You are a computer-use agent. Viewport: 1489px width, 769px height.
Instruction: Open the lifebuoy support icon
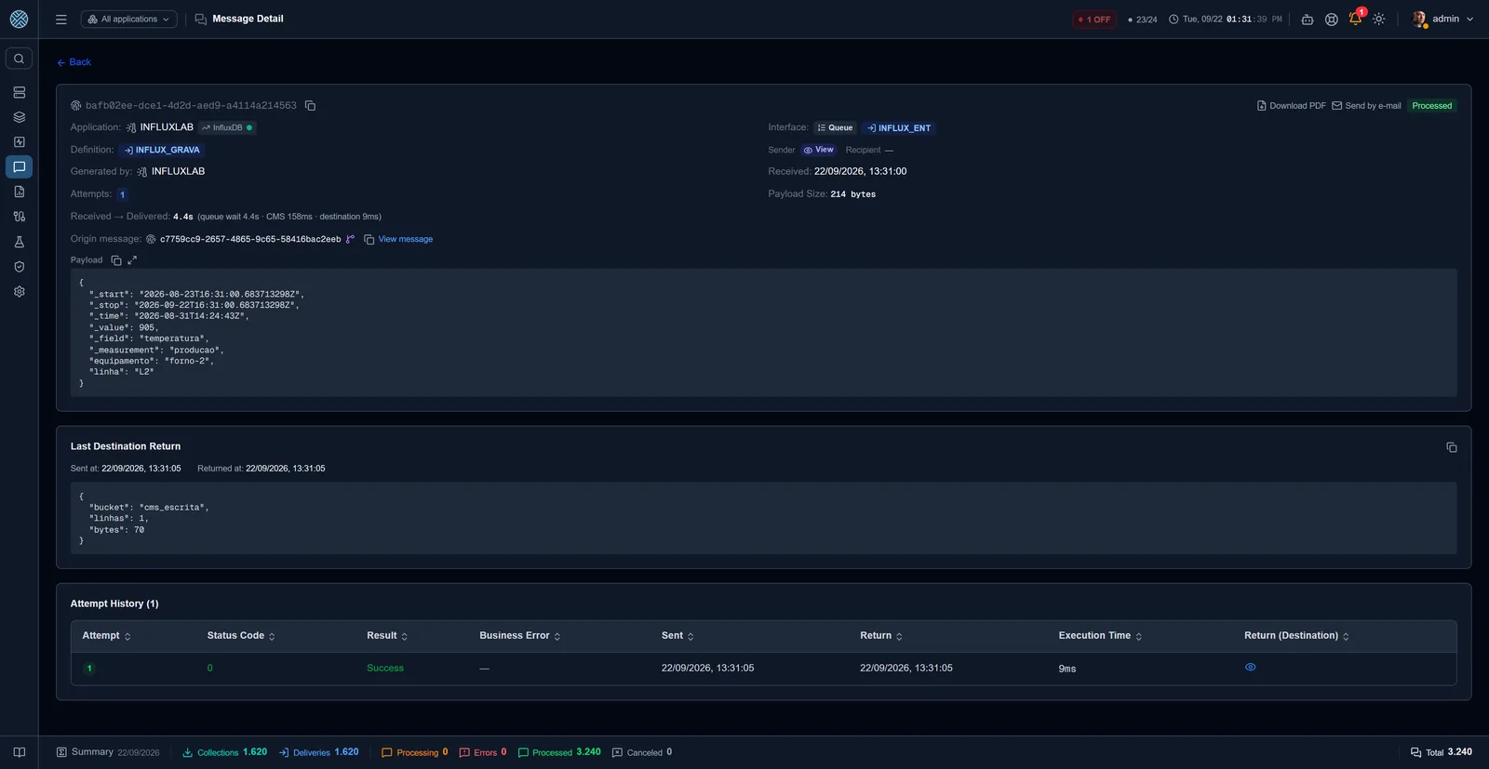pos(1332,20)
